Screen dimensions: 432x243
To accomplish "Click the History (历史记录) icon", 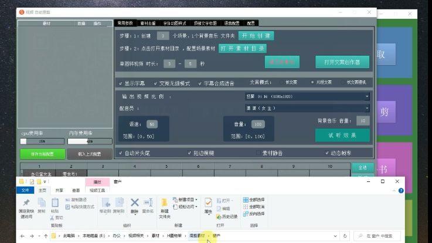I will (219, 217).
